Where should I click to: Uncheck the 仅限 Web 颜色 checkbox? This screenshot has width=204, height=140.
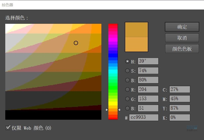(8, 128)
